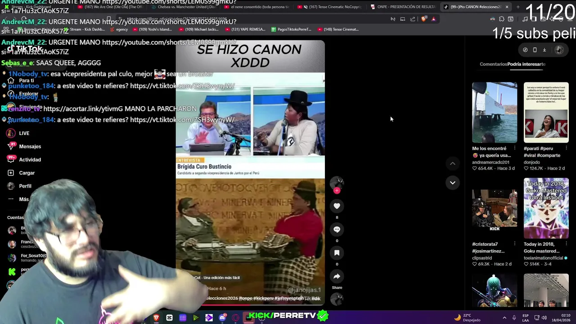Click the video music disc icon
The height and width of the screenshot is (324, 576).
337,299
